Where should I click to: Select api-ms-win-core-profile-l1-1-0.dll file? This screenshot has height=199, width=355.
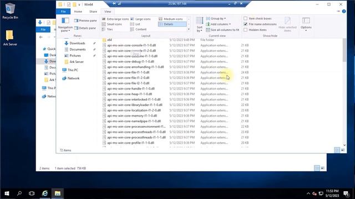coord(131,143)
